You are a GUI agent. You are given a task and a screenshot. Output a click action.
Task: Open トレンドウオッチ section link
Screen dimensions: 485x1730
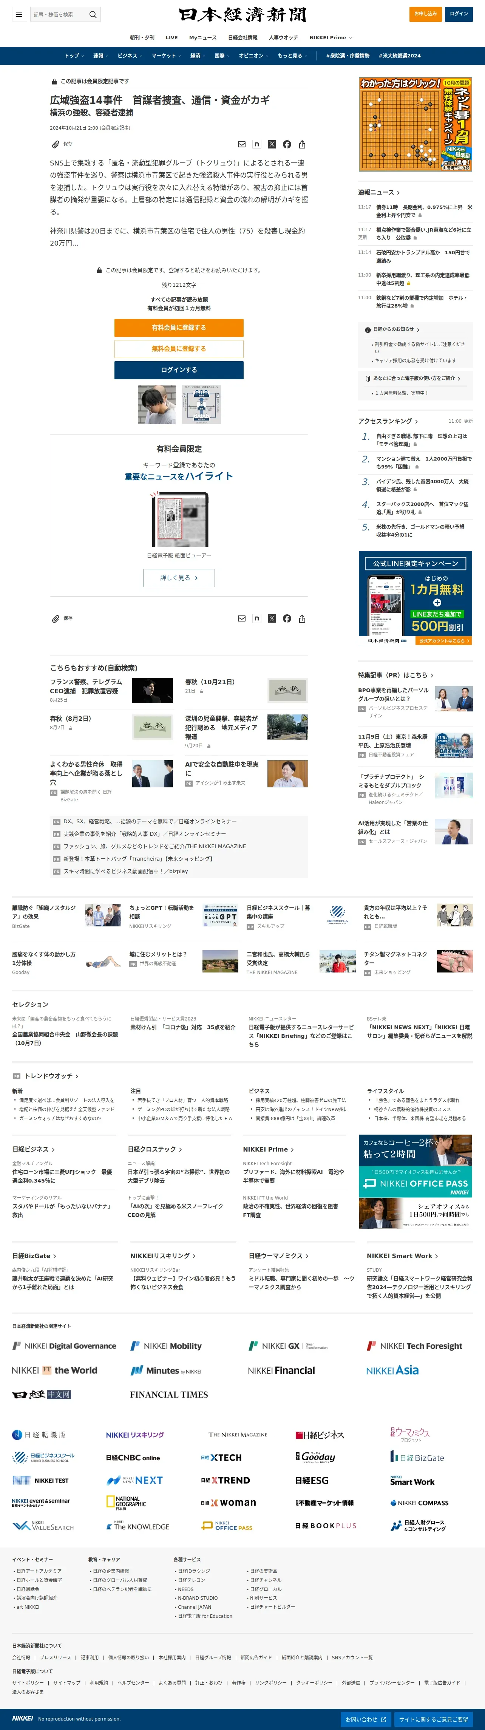(x=52, y=1076)
